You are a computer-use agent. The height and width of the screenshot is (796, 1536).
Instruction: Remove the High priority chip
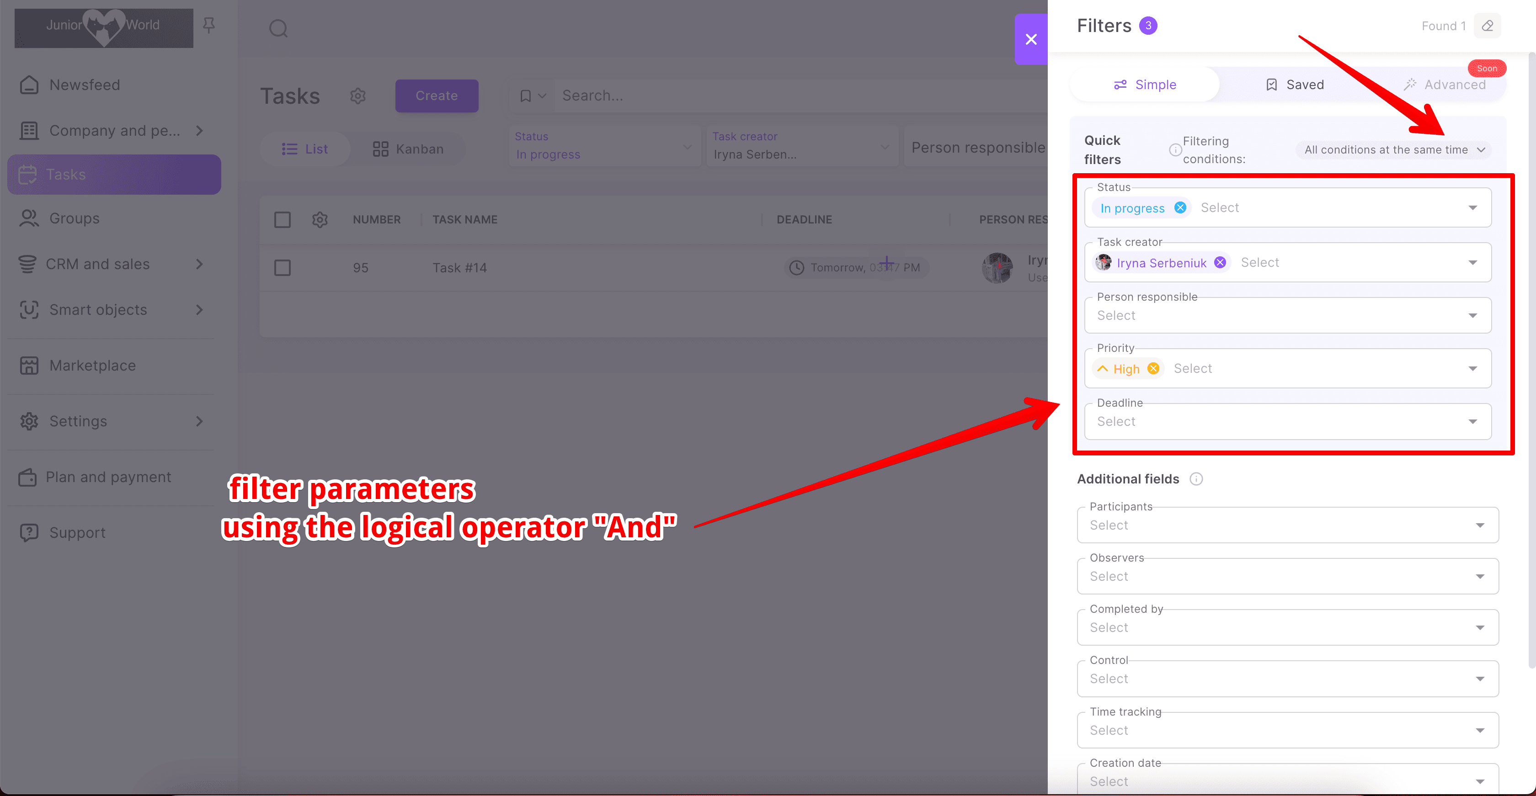pos(1153,368)
